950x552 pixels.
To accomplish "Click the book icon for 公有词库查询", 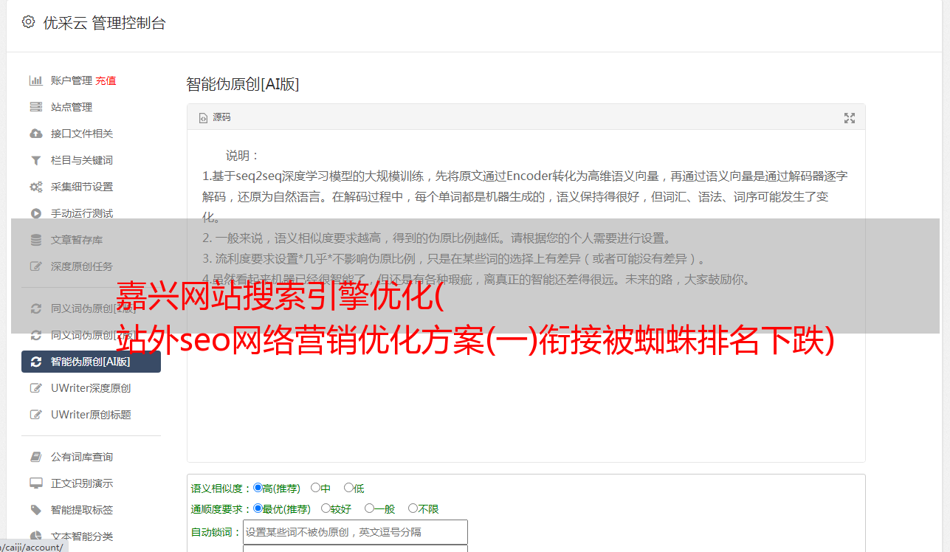I will pyautogui.click(x=35, y=457).
